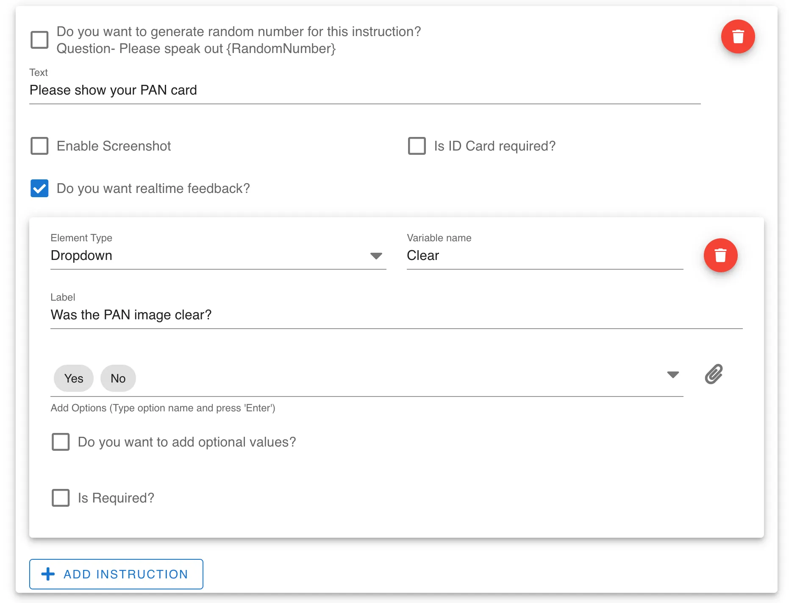Open the Element Type dropdown
This screenshot has width=789, height=603.
pyautogui.click(x=218, y=255)
